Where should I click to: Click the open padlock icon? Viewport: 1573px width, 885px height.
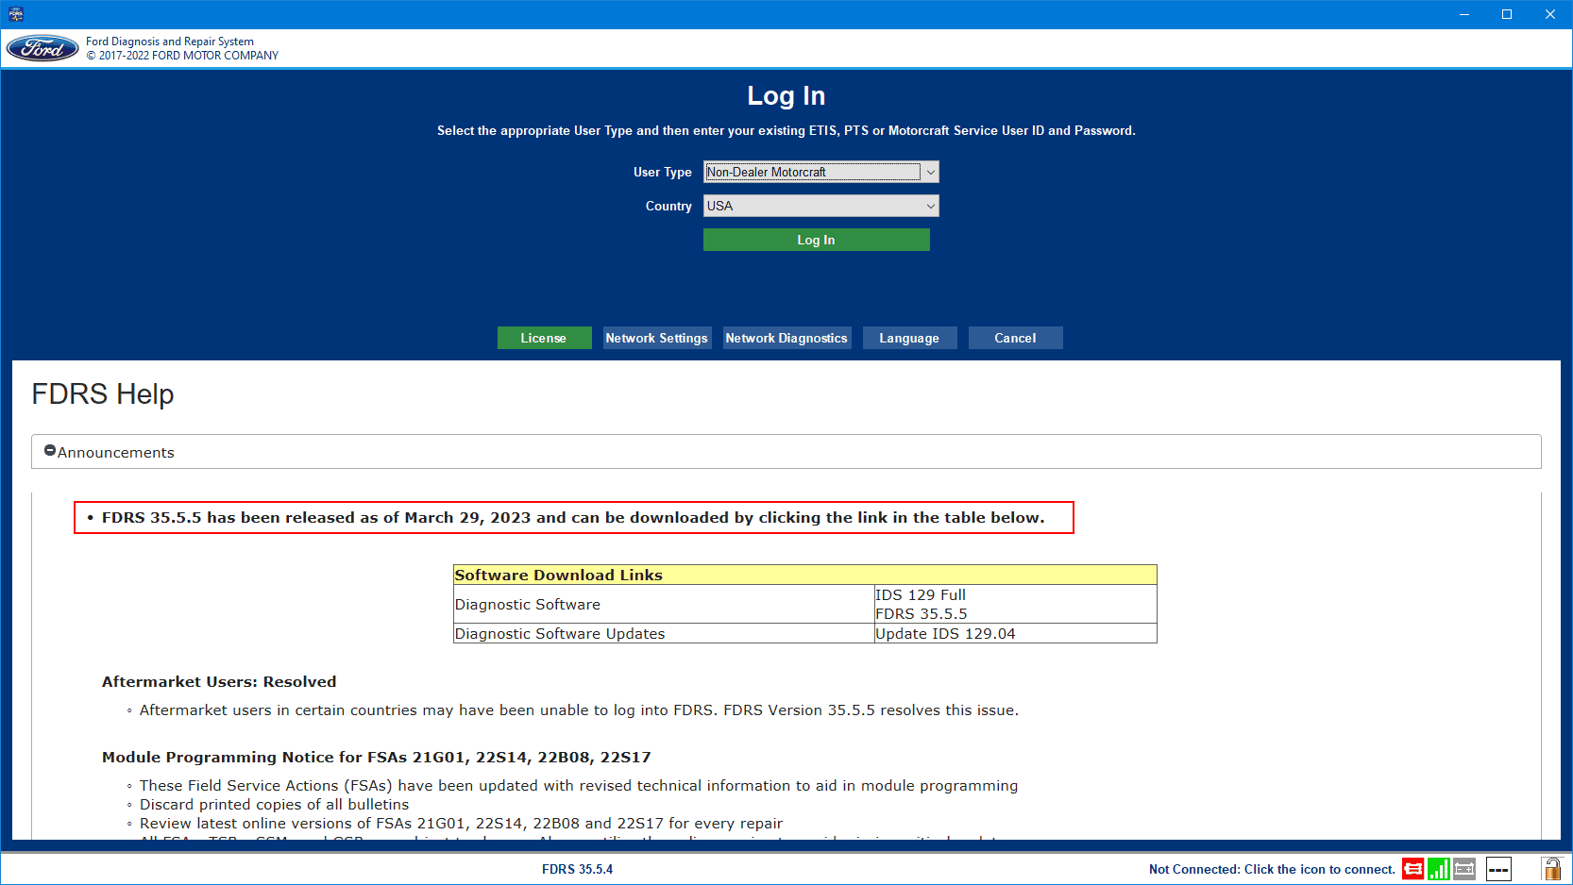tap(1551, 869)
